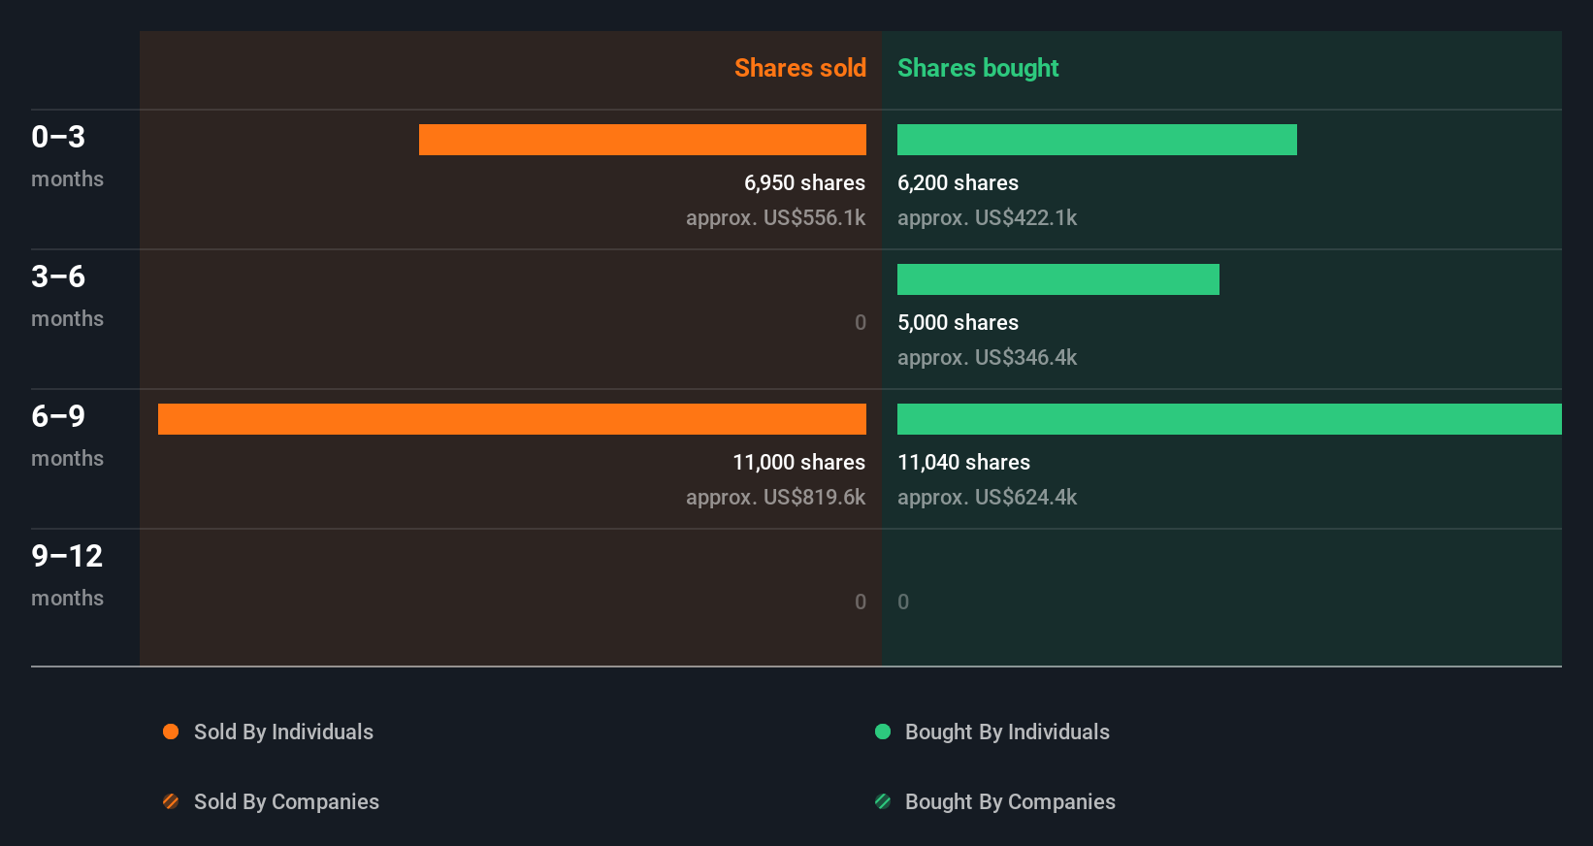Click the striped Sold By Companies legend icon

171,801
